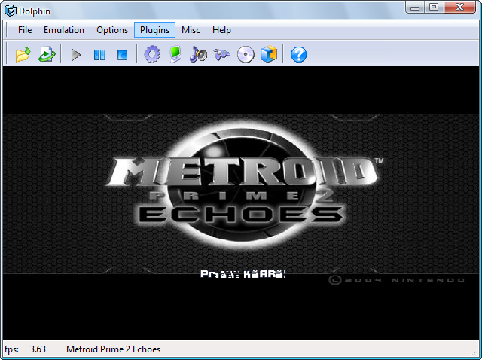Open the Misc menu

click(191, 30)
